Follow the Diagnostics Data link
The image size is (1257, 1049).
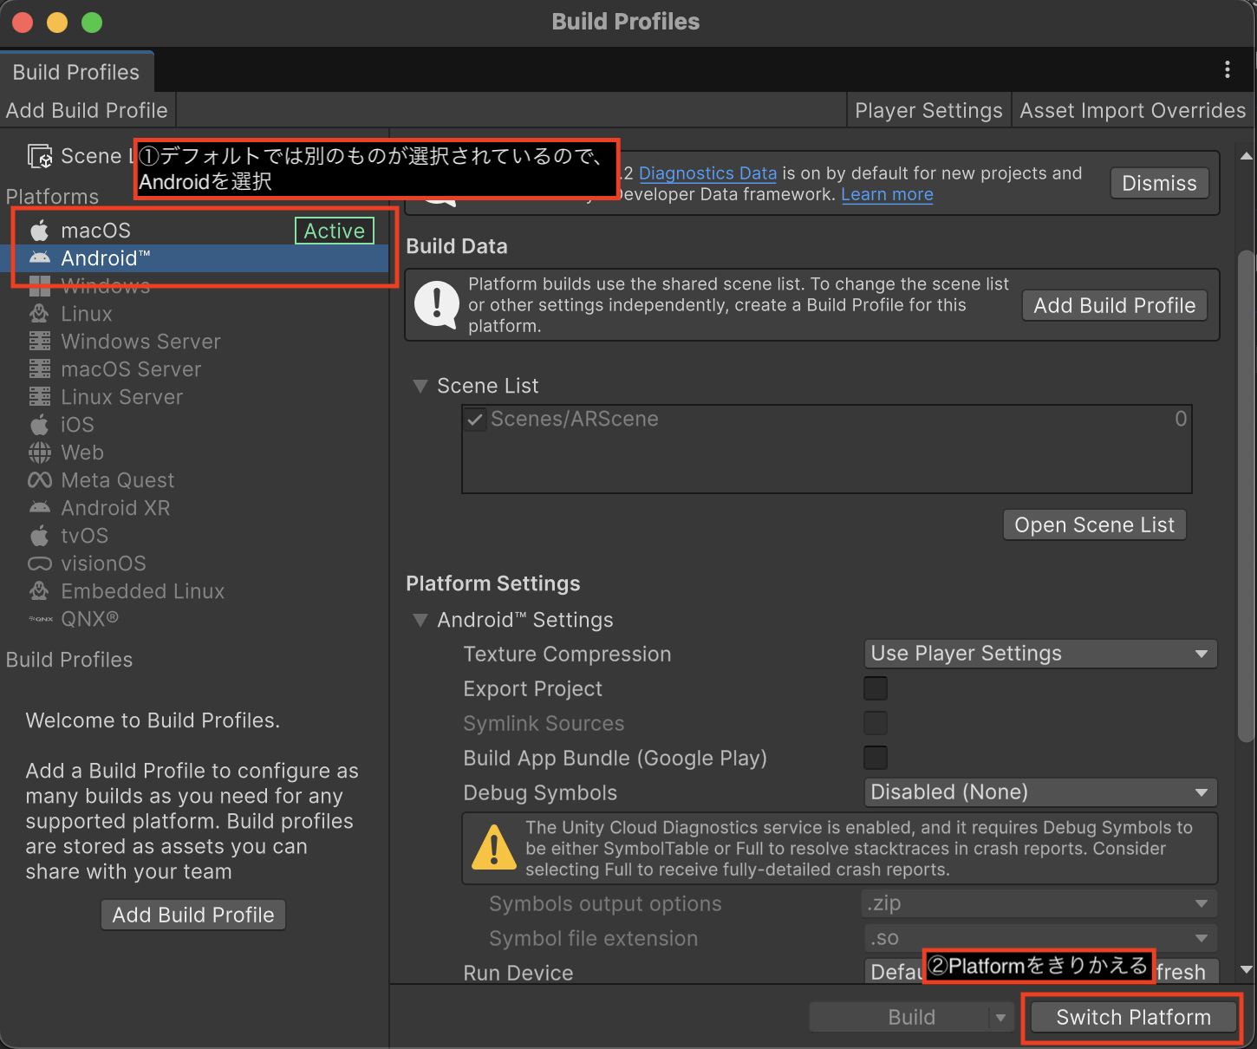707,173
